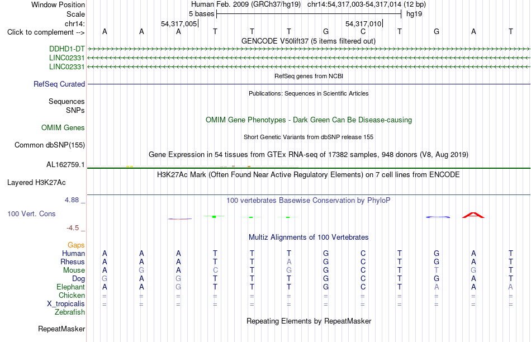
Task: Click the X_tropicalis species label
Action: click(66, 304)
